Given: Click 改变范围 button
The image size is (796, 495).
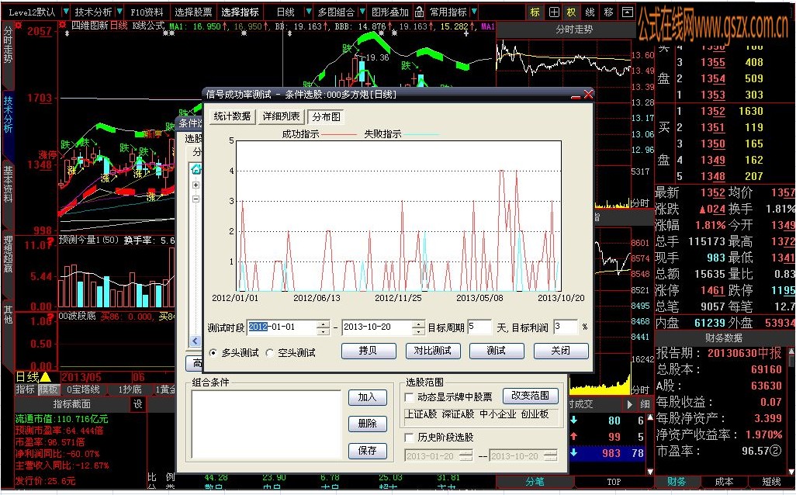Looking at the screenshot, I should click(x=531, y=396).
